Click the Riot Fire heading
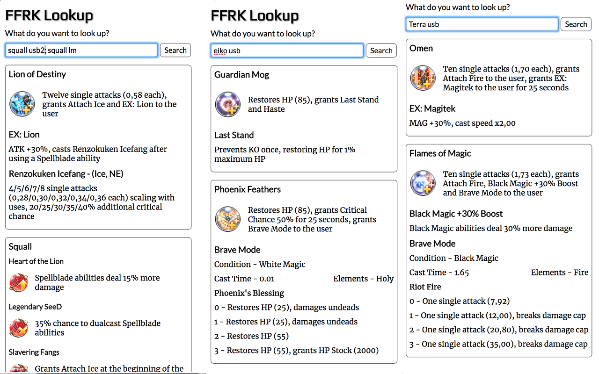 point(425,287)
